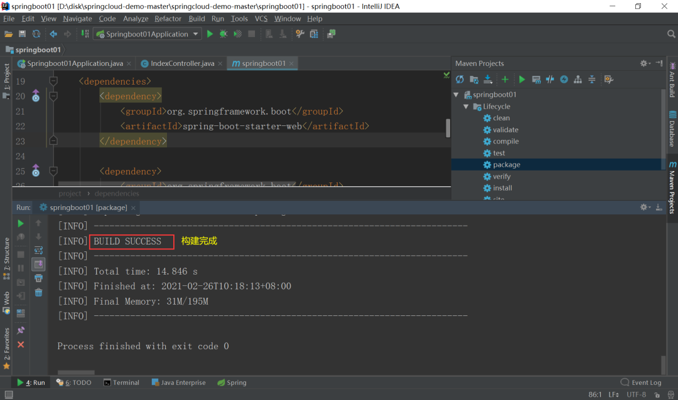678x400 pixels.
Task: Rerun springboot01 package in the Run panel
Action: pos(21,223)
